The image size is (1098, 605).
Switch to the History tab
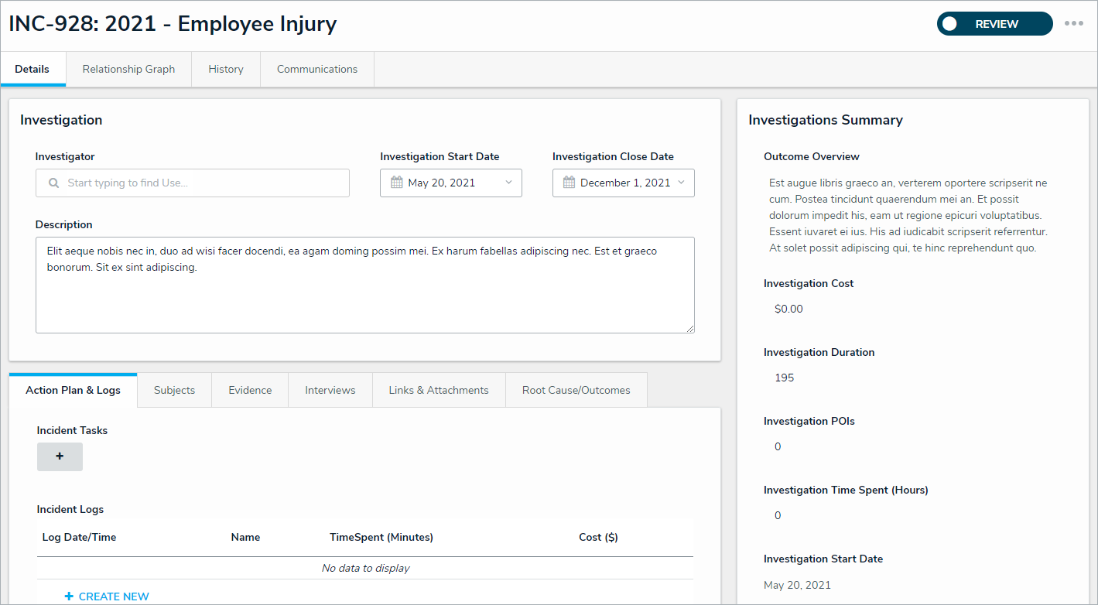[x=226, y=70]
